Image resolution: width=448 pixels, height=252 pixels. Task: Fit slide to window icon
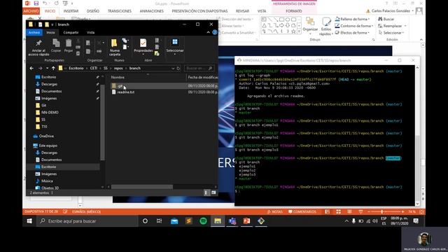point(421,211)
